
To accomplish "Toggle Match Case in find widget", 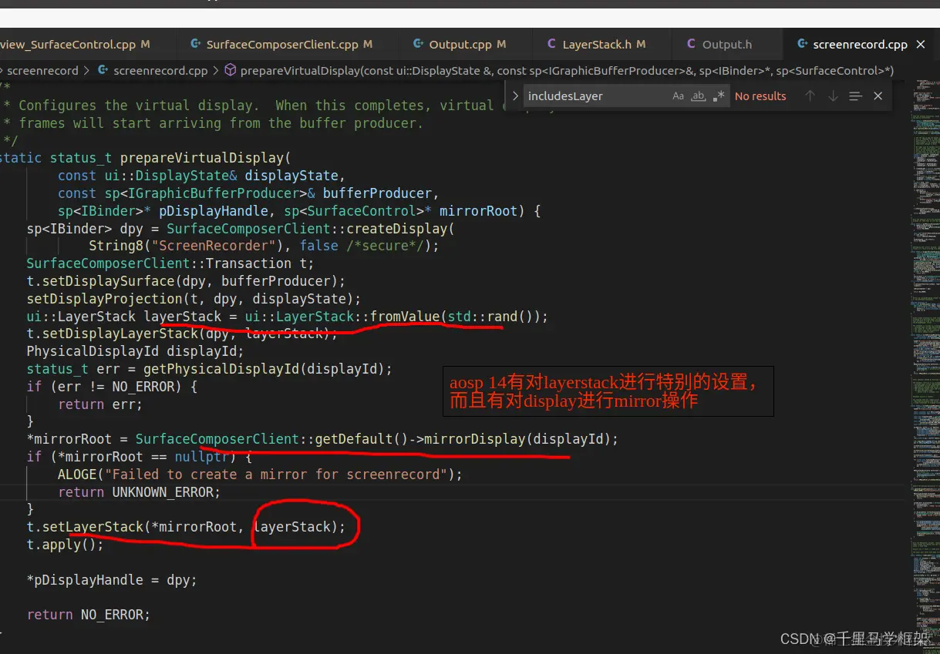I will [x=678, y=96].
